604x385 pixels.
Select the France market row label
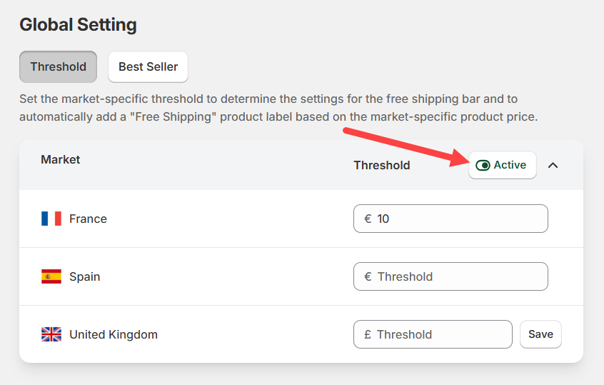pyautogui.click(x=88, y=219)
